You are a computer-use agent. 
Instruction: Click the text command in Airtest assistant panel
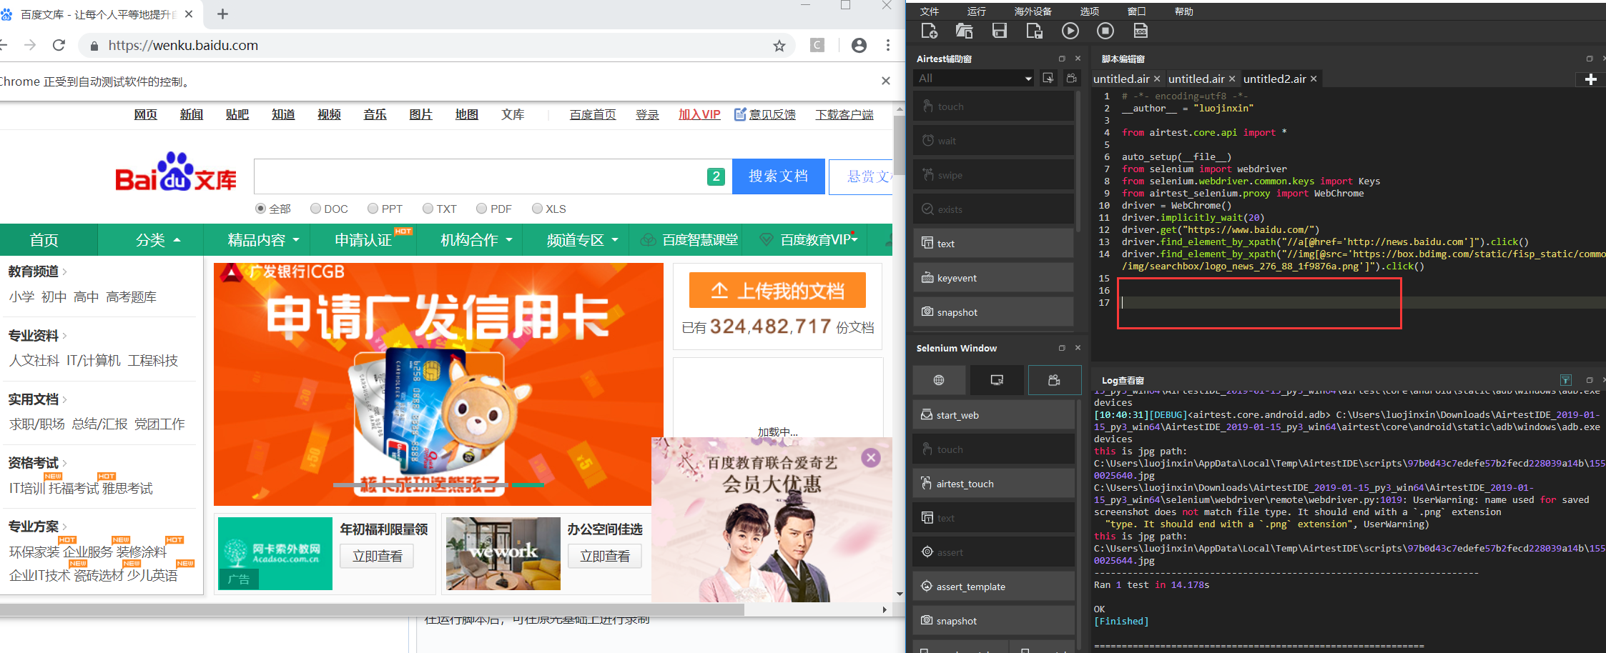coord(993,244)
